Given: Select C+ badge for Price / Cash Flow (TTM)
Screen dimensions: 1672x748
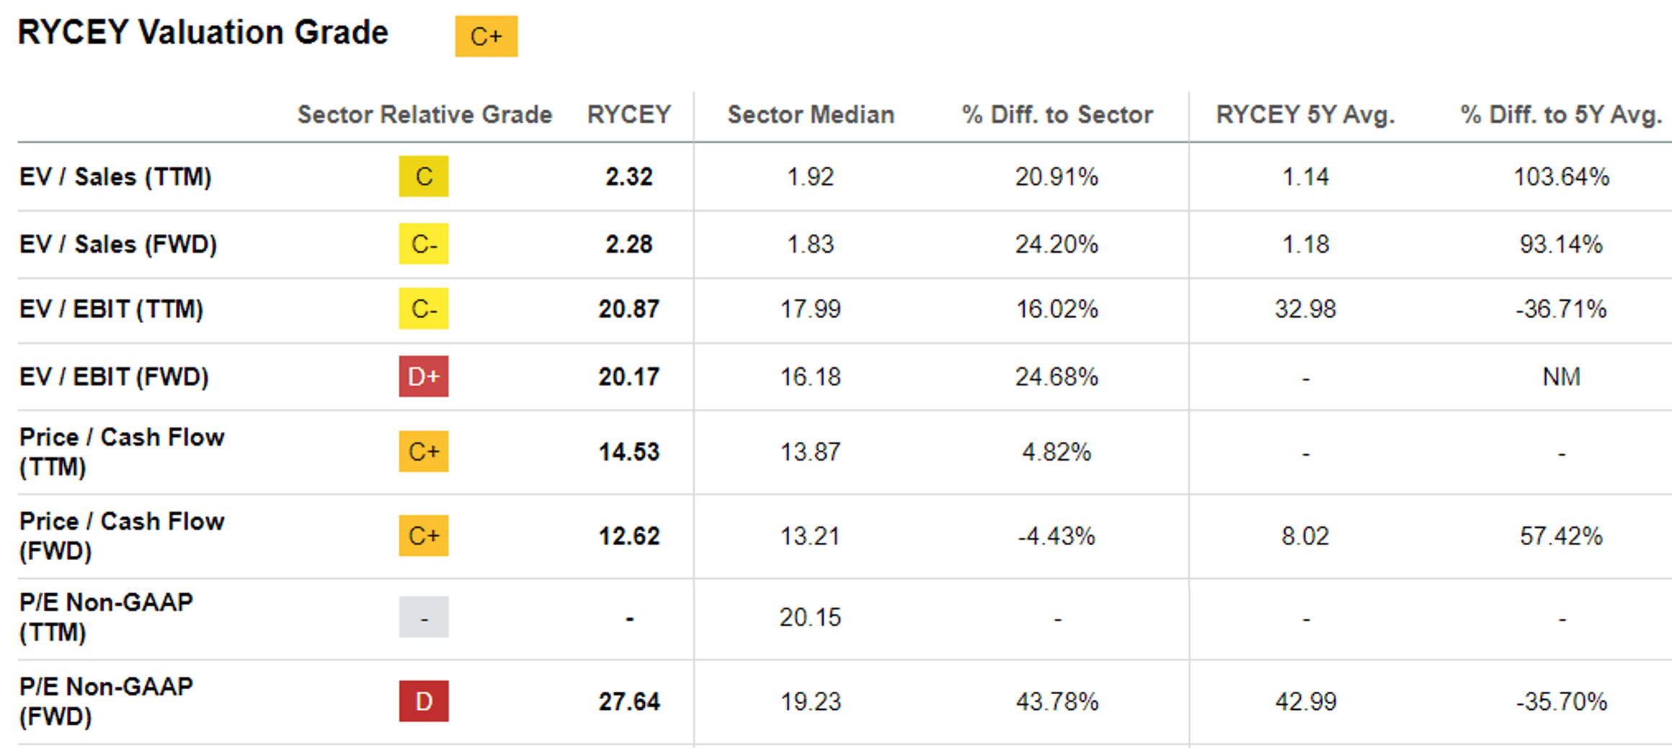Looking at the screenshot, I should point(424,451).
